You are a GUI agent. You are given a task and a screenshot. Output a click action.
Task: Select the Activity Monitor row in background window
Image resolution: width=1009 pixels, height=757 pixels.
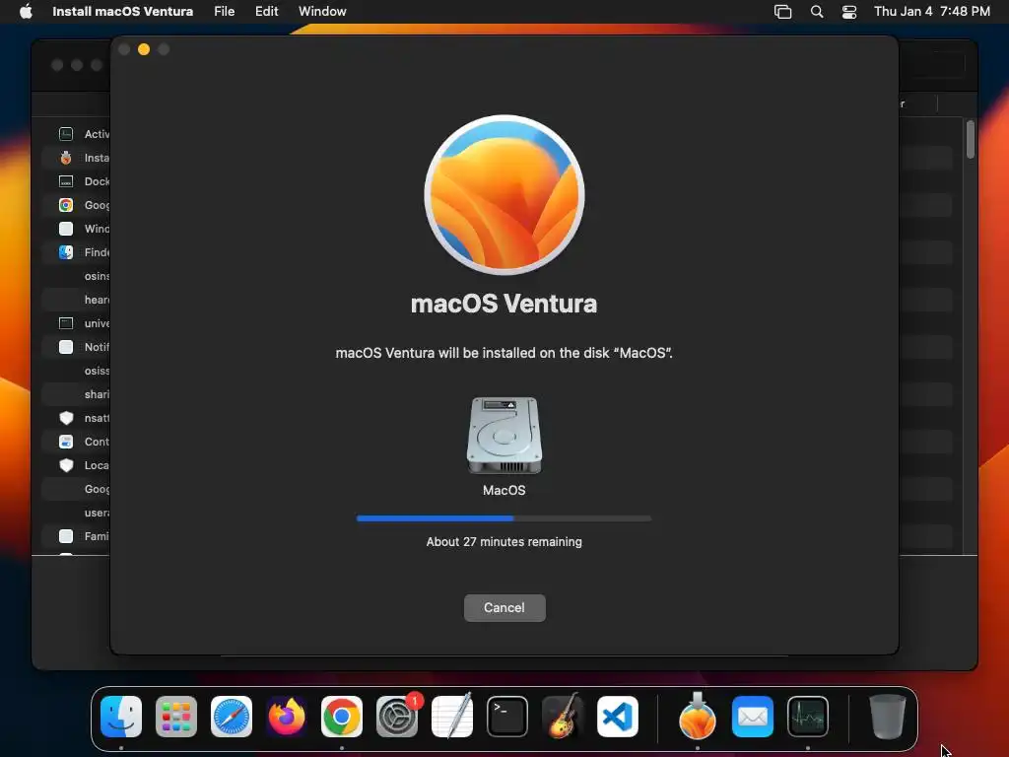[76, 134]
